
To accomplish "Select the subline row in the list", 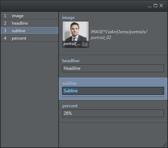I will (x=29, y=31).
